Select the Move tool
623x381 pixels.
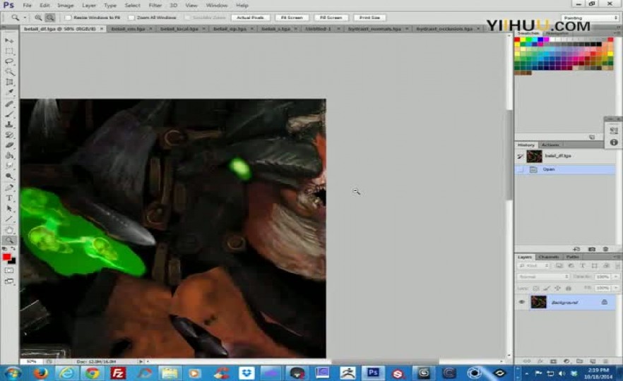click(9, 41)
